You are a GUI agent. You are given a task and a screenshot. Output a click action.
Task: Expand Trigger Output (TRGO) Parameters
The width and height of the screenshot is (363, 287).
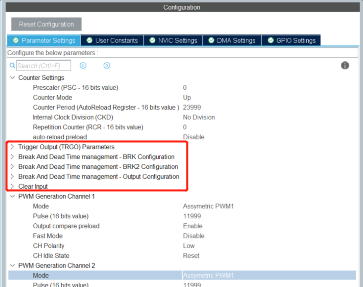point(12,147)
